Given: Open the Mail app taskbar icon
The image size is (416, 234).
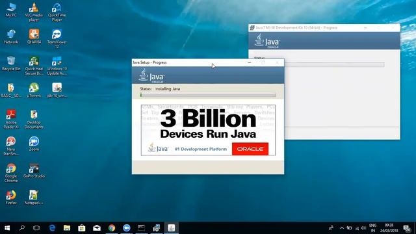Looking at the screenshot, I should click(x=97, y=228).
